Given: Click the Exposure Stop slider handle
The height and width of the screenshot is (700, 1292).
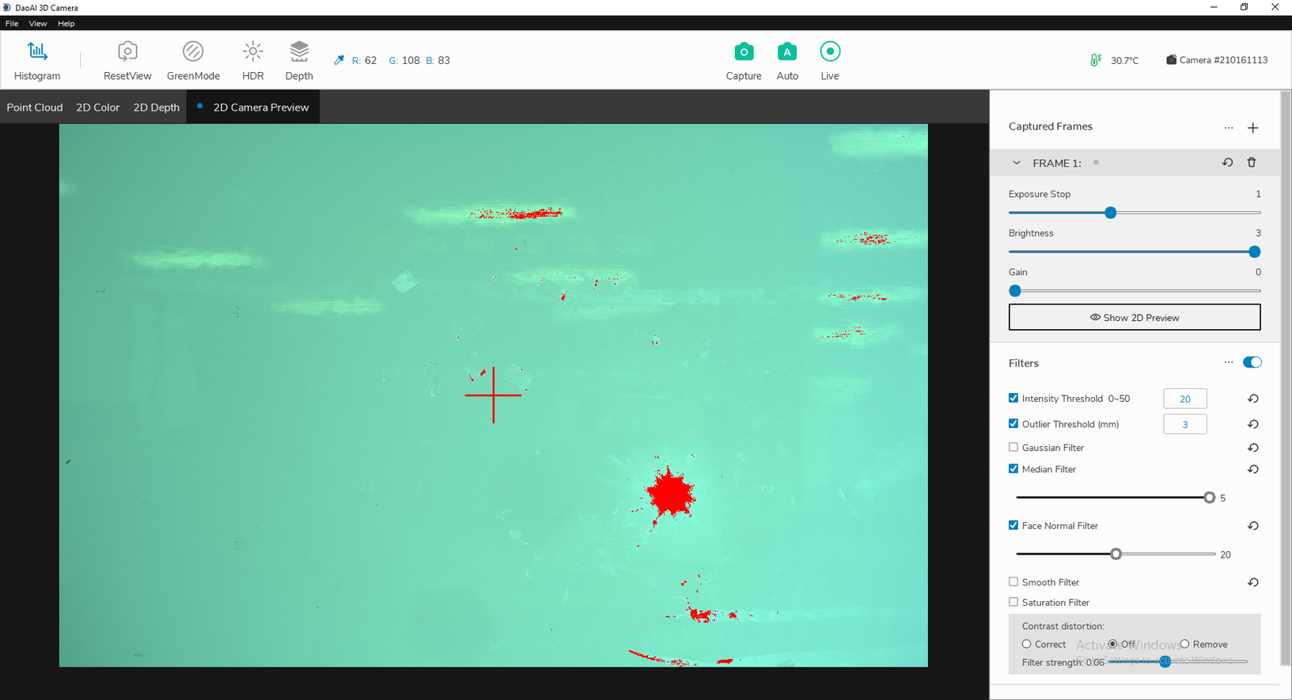Looking at the screenshot, I should 1110,213.
